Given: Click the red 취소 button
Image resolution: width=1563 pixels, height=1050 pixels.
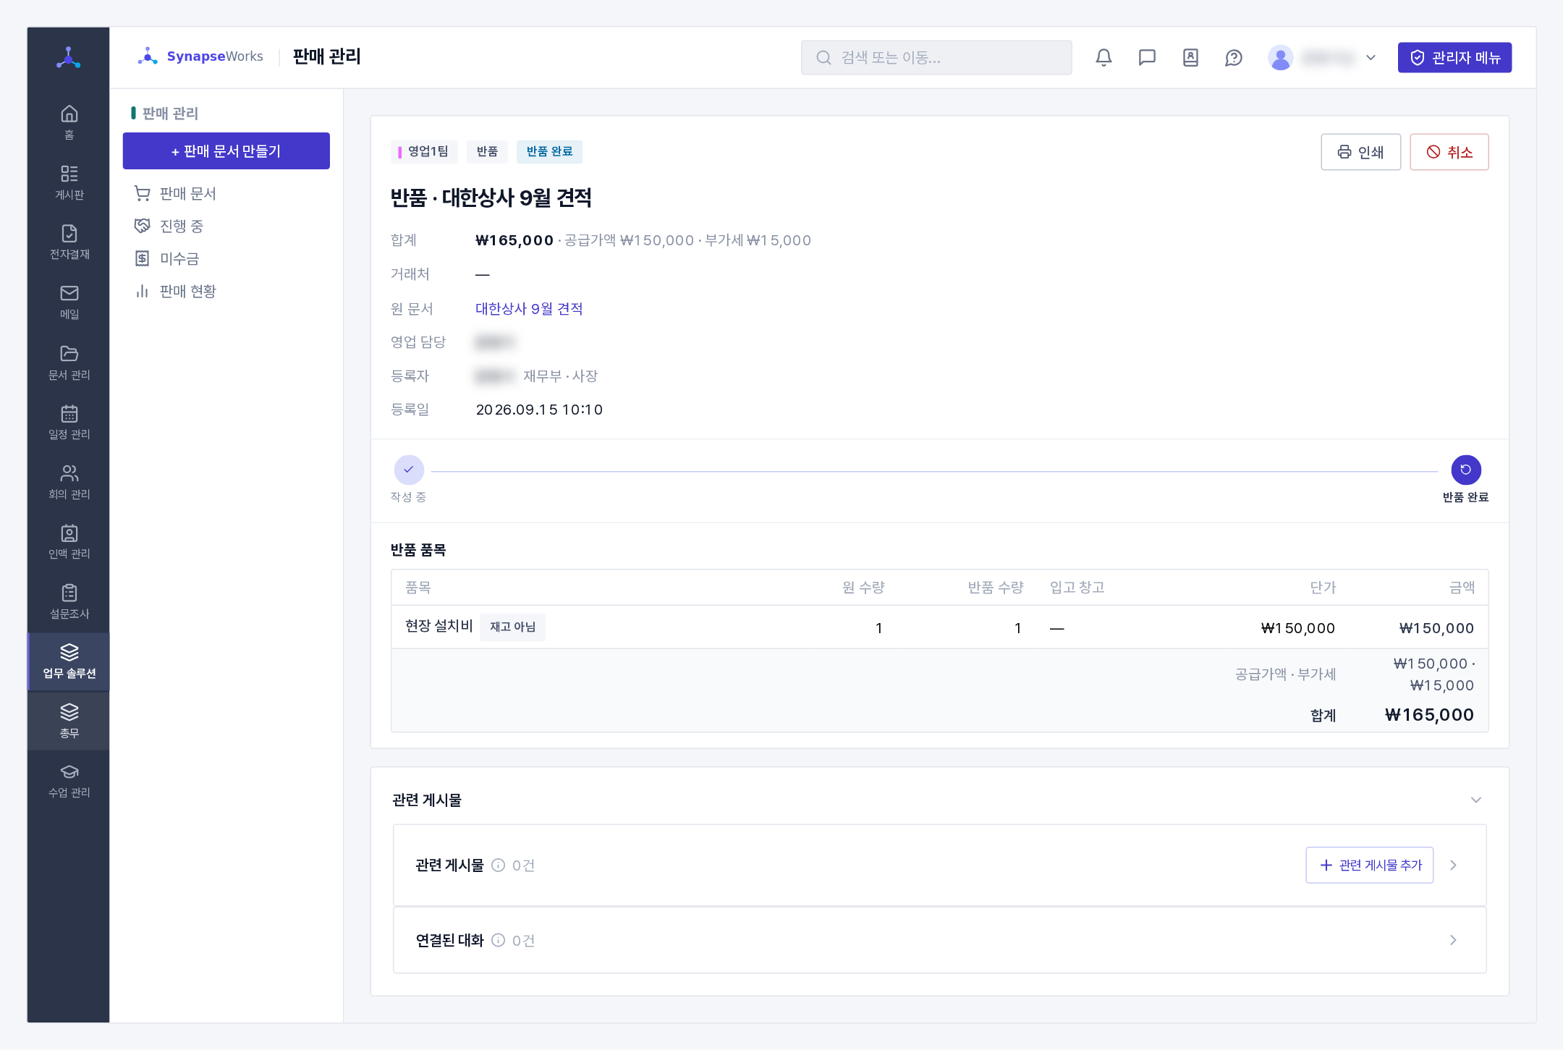Looking at the screenshot, I should click(x=1449, y=152).
